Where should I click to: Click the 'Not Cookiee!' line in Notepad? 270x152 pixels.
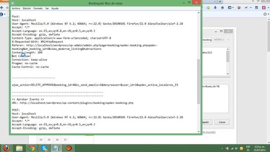(22, 56)
